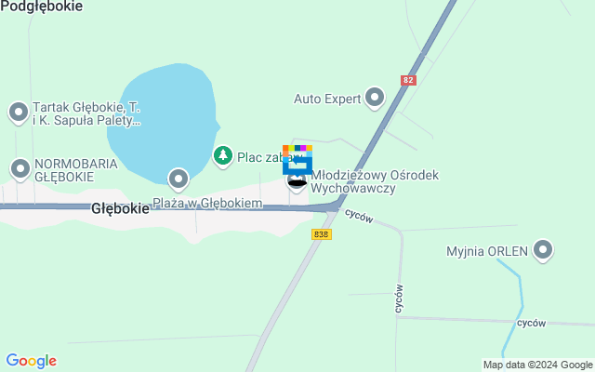Click the Map data ©2024 Google text
Viewport: 595px width, 372px height.
pos(538,365)
